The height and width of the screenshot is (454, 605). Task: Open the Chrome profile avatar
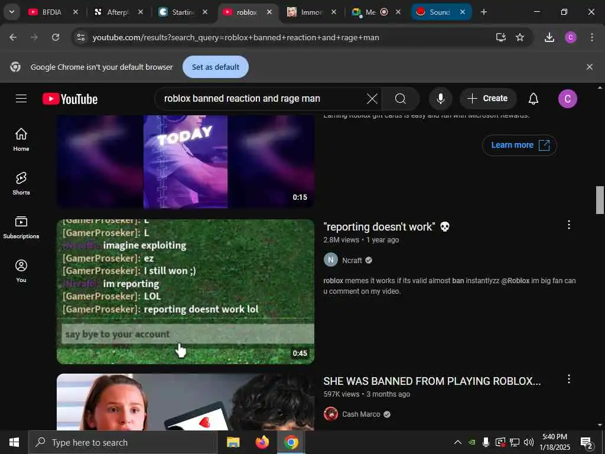(x=570, y=37)
